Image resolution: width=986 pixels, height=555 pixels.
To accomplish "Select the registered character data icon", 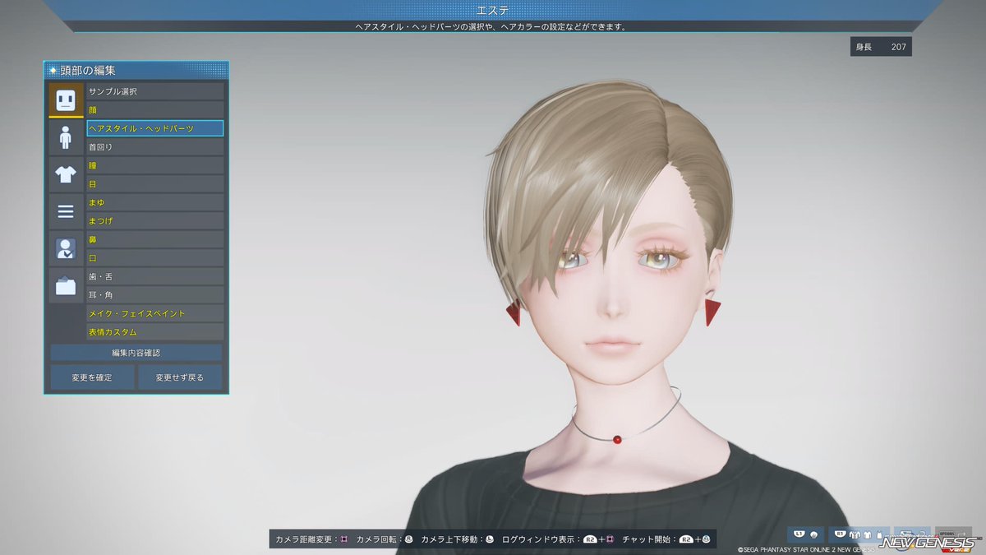I will [x=64, y=247].
